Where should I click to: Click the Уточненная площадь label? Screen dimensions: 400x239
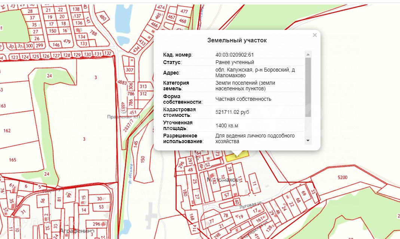coord(178,125)
